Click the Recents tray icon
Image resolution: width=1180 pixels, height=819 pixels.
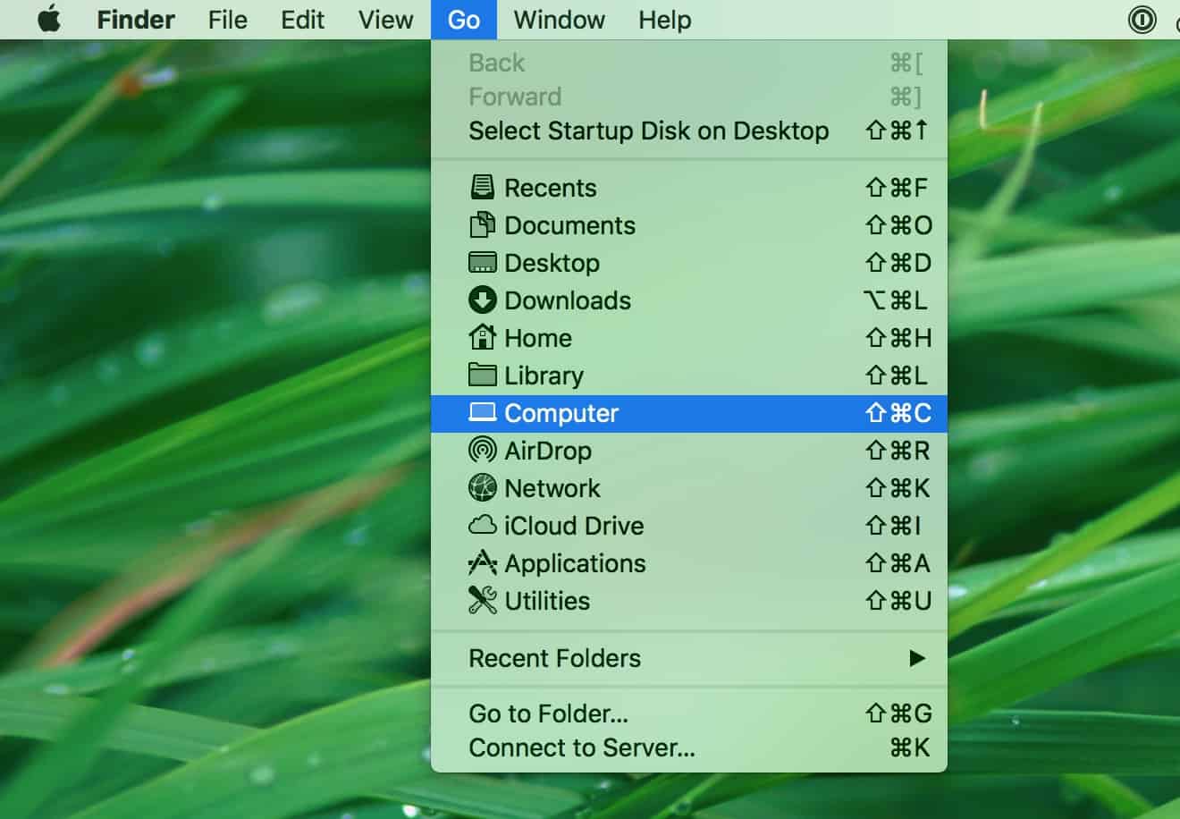482,188
